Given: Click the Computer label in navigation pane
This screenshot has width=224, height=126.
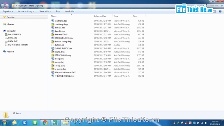Looking at the screenshot, I should 11,31.
